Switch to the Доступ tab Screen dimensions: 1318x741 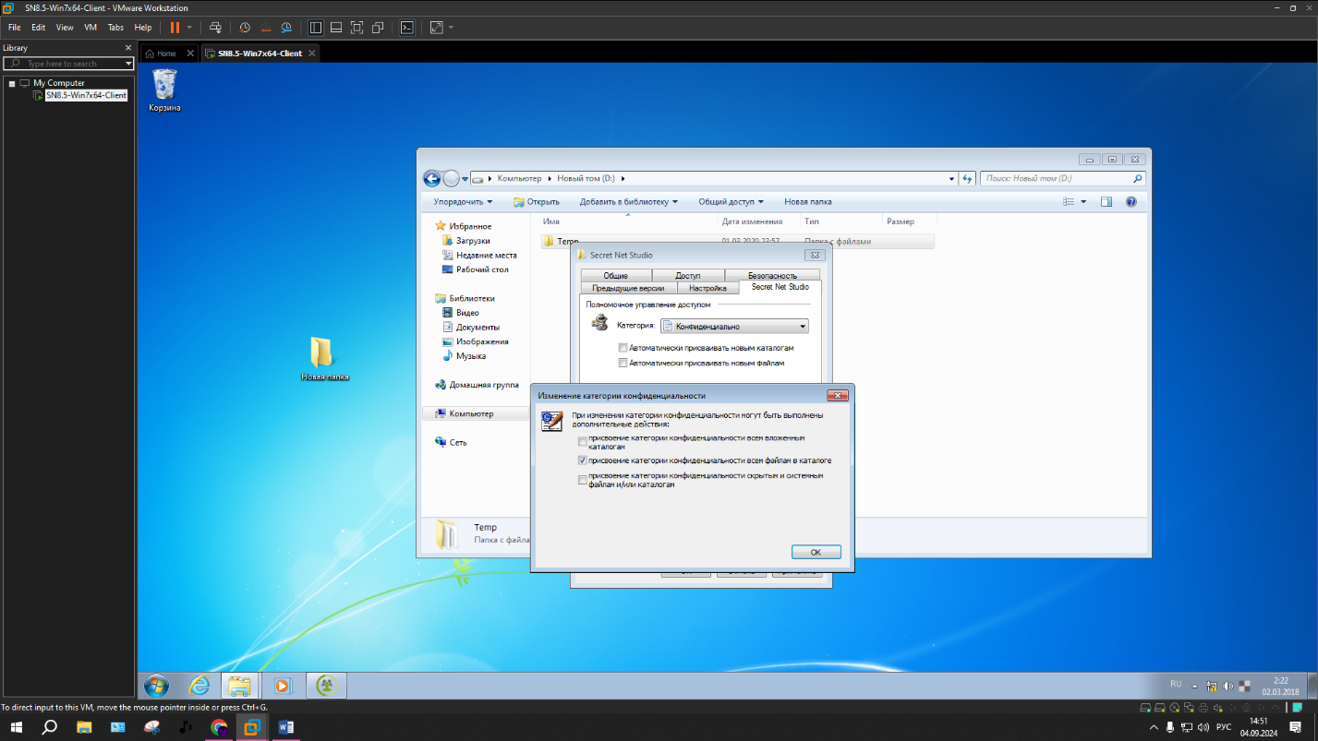[x=688, y=275]
